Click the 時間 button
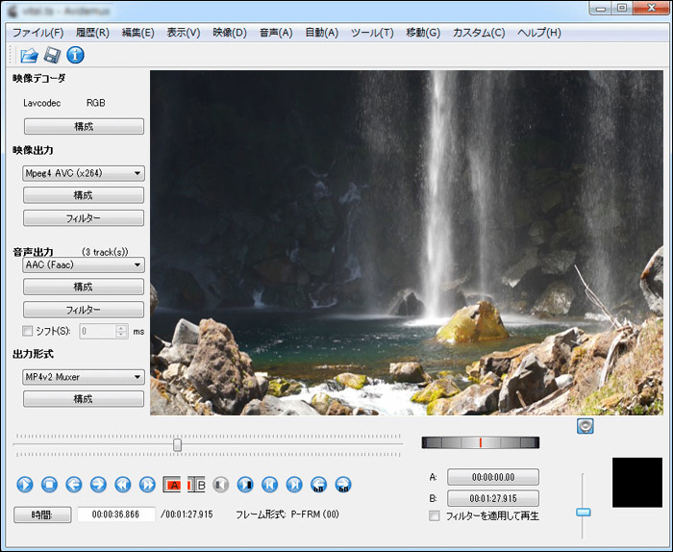 [x=42, y=514]
